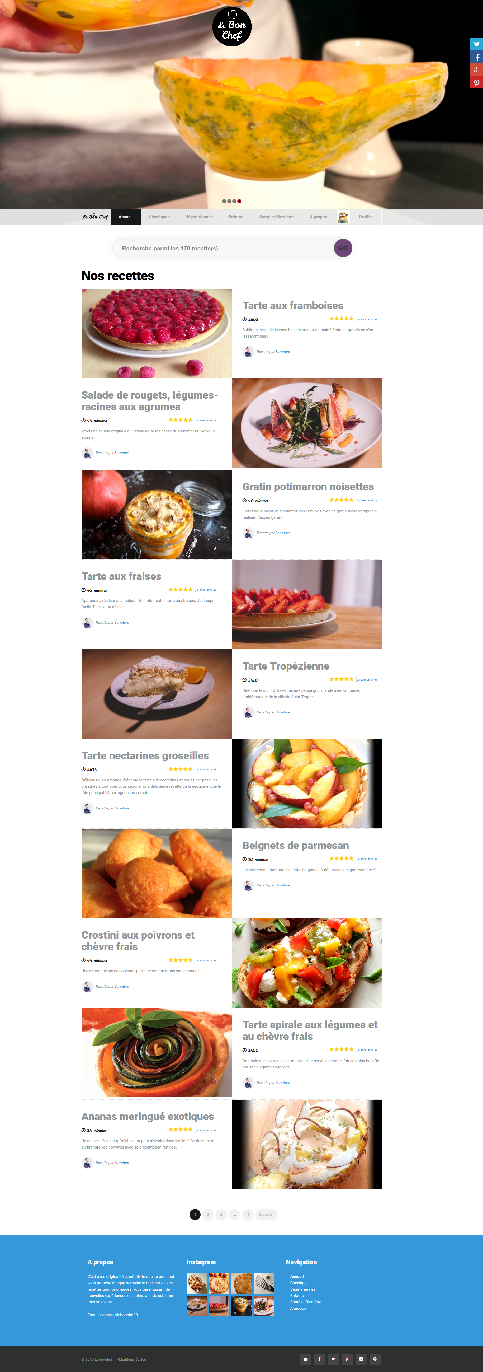The image size is (483, 1372).
Task: Open the Instagram icon in footer
Action: pos(361,1359)
